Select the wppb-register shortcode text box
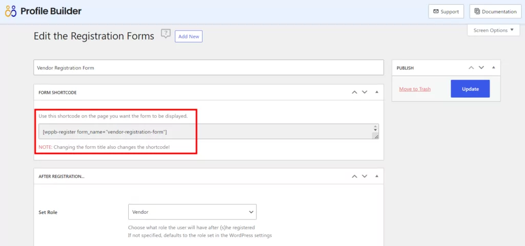The width and height of the screenshot is (525, 246). (209, 131)
